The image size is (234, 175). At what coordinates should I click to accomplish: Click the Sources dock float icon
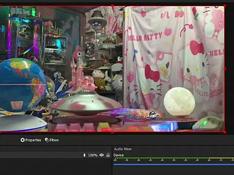[109, 148]
